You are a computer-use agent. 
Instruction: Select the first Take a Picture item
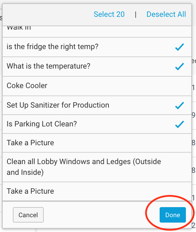(x=97, y=143)
